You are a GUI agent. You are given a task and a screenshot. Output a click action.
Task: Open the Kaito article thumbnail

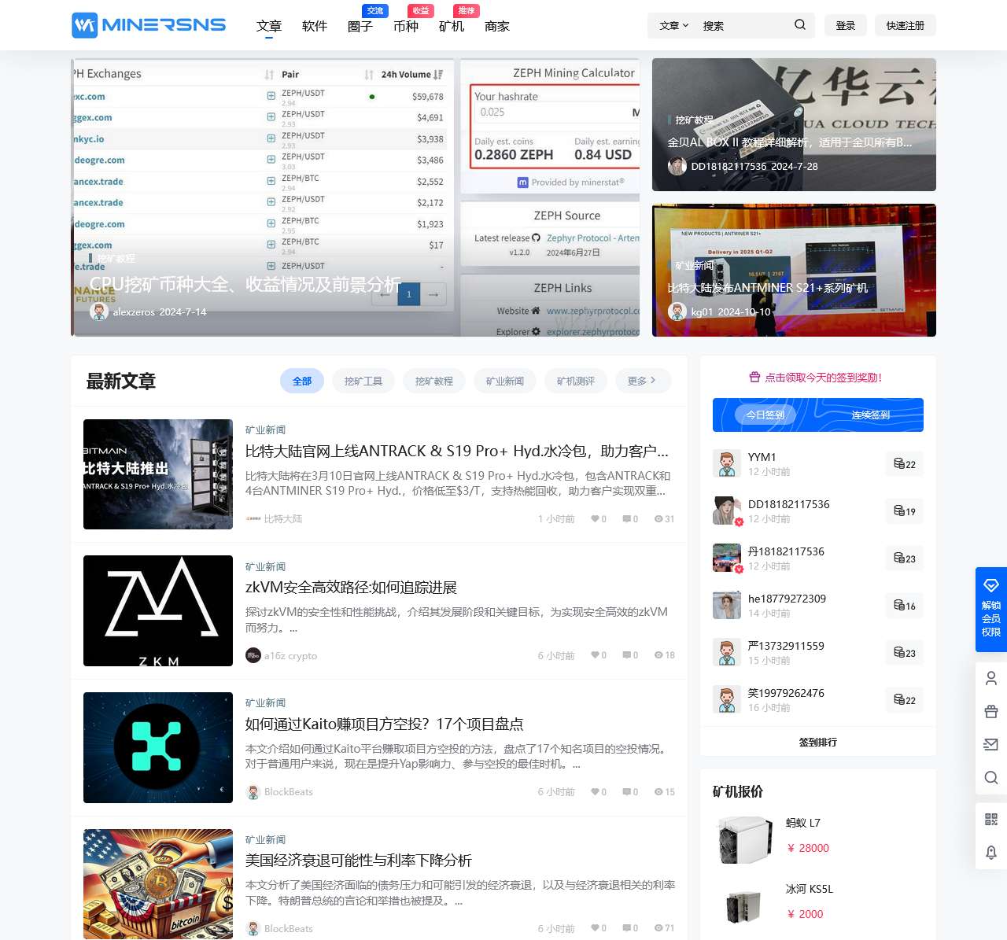click(x=158, y=747)
